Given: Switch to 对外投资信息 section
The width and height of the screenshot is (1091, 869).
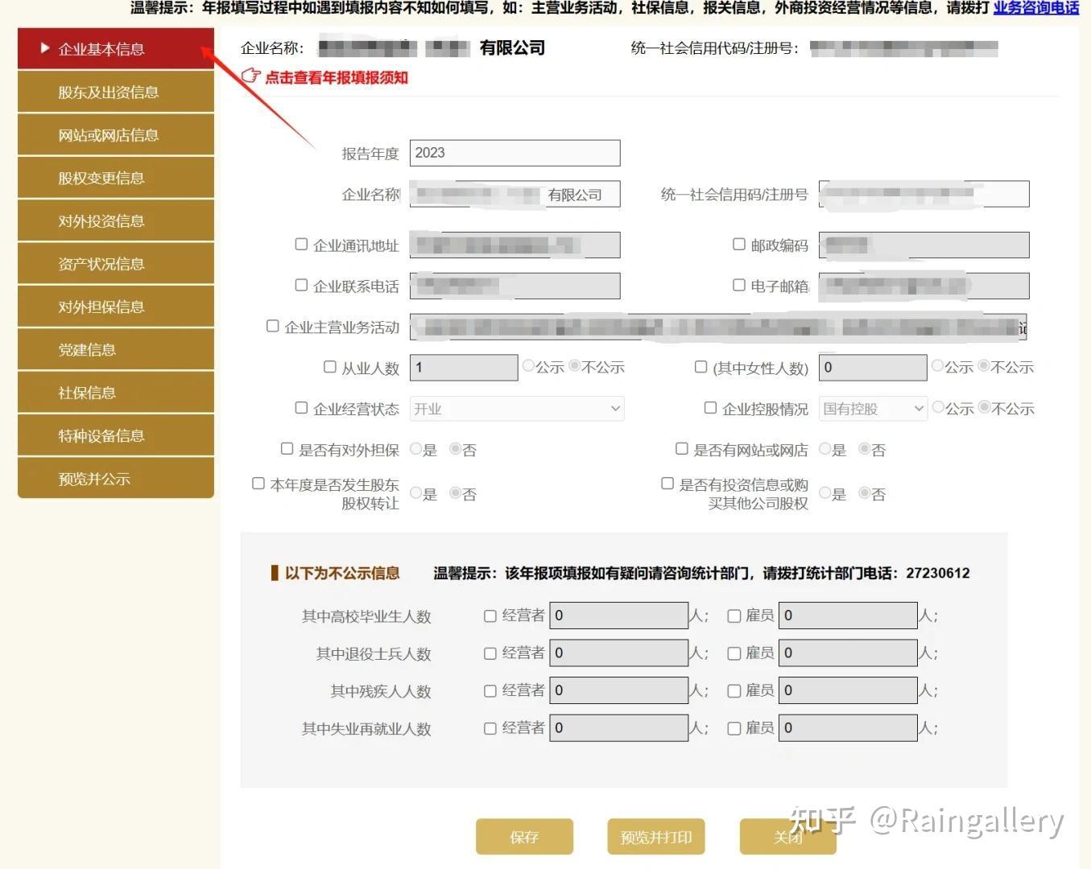Looking at the screenshot, I should click(116, 220).
